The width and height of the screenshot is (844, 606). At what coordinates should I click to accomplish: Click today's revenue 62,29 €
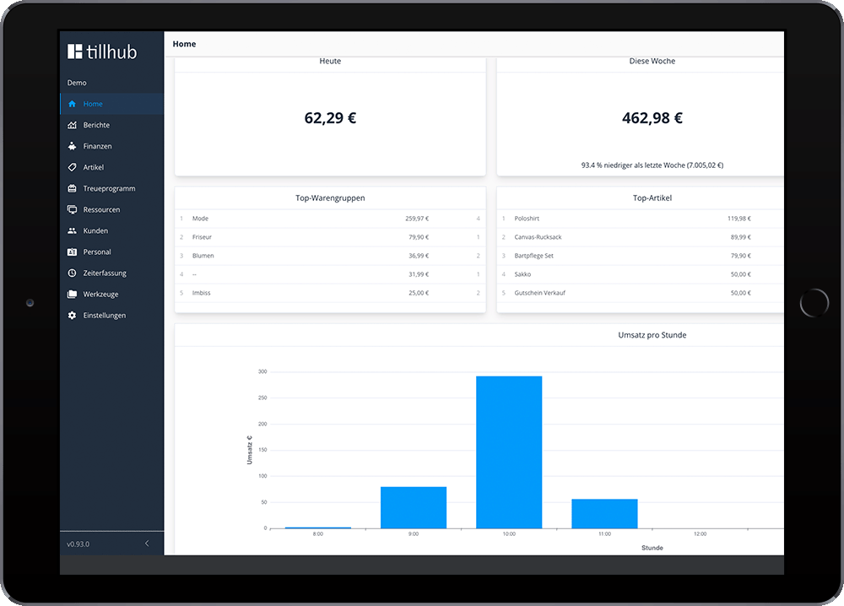pyautogui.click(x=330, y=118)
